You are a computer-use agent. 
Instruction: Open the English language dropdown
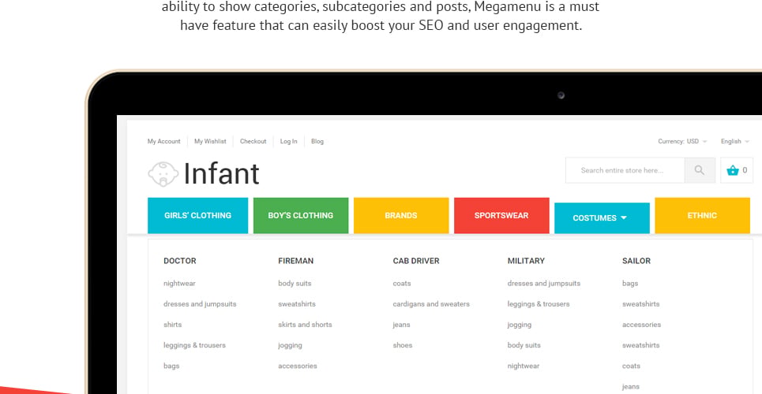[734, 141]
